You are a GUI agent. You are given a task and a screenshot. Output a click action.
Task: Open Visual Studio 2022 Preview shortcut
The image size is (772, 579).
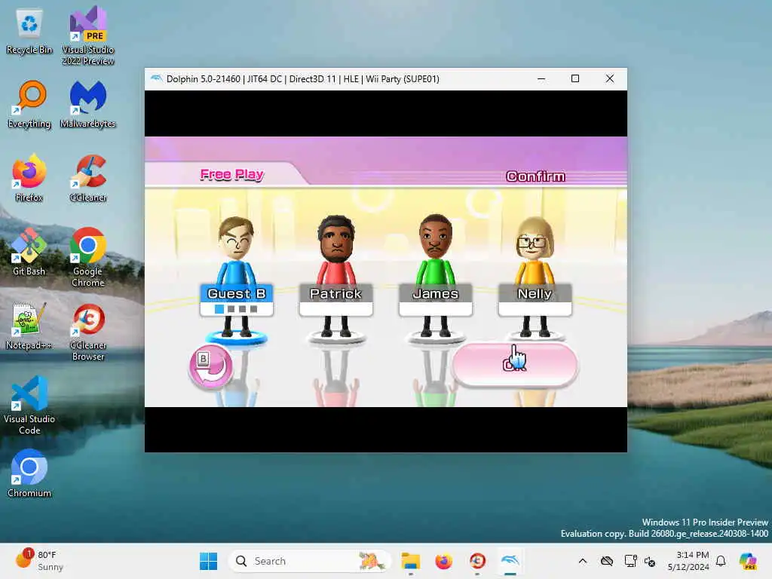coord(88,35)
